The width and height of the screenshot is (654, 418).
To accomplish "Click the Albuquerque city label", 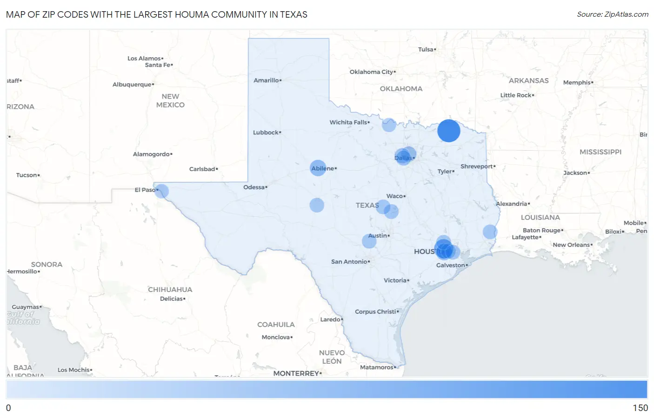I will pos(132,85).
